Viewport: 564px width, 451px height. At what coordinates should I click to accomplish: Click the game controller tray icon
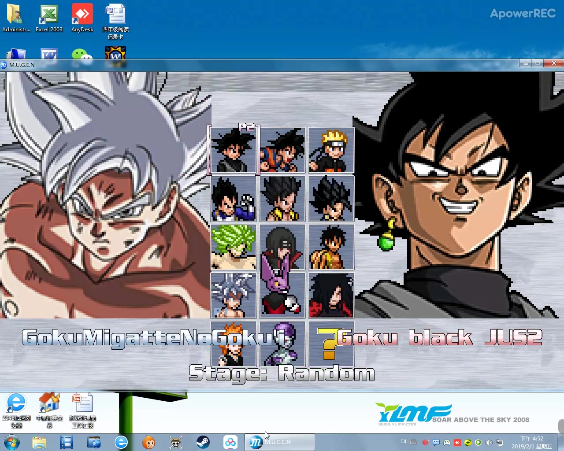point(447,442)
